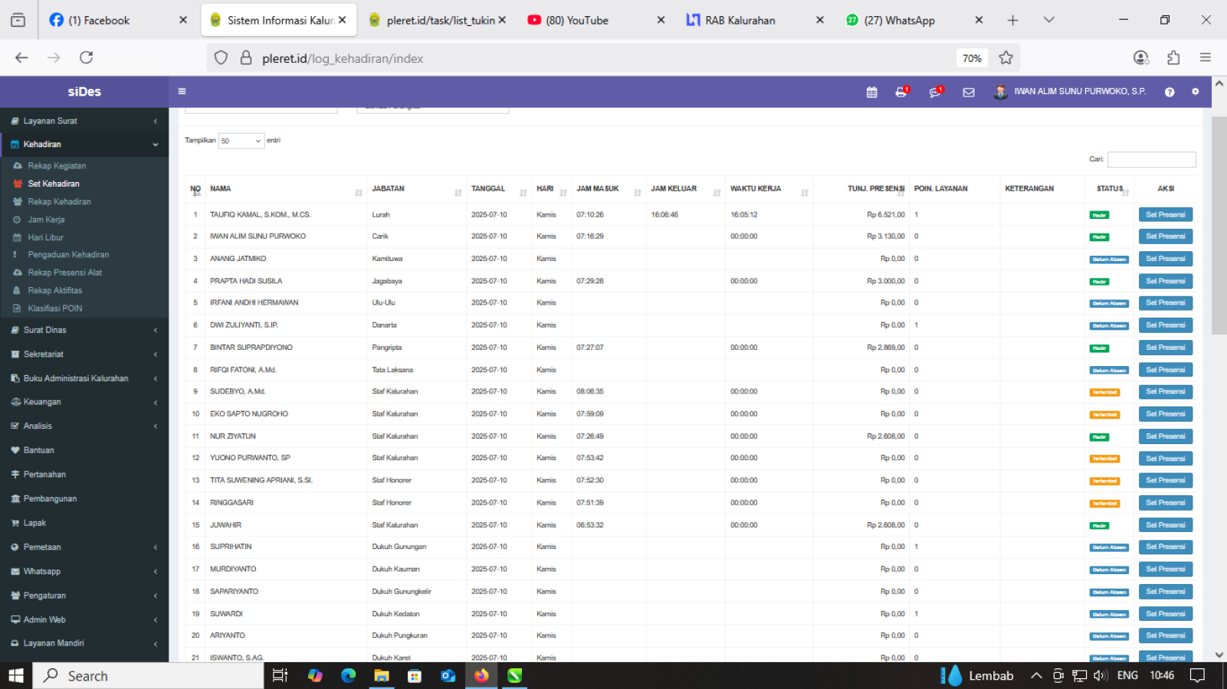Open volume control in system tray

coord(1101,675)
